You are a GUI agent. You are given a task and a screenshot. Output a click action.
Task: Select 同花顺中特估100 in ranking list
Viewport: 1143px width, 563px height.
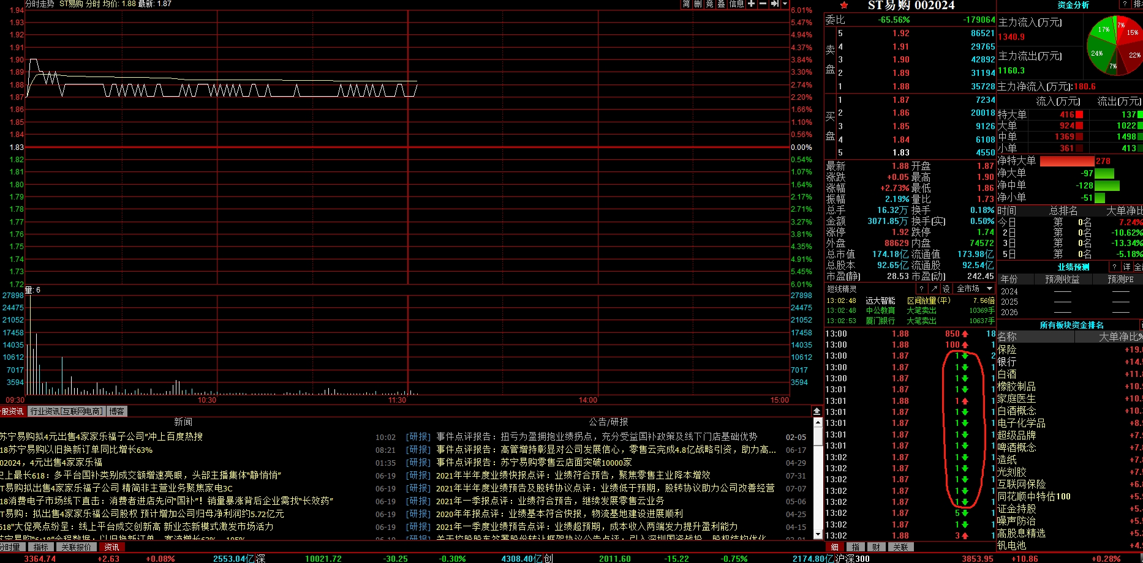1034,496
